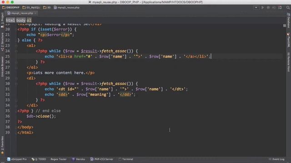Open the PlantUML side panel
This screenshot has height=163, width=291.
(x=289, y=40)
